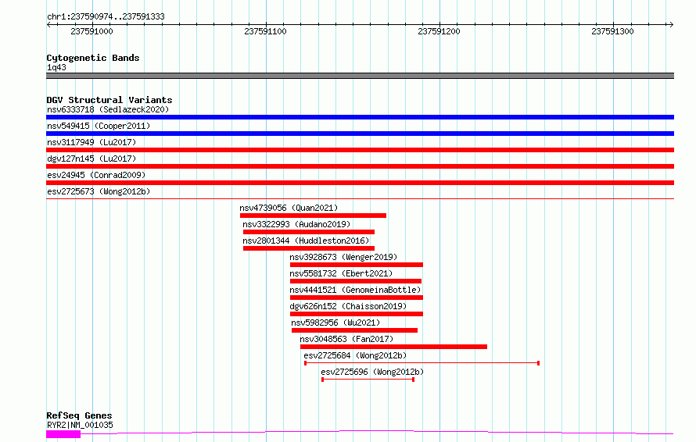Open variant nsv3048563 (Fan2017) label
Screen dimensions: 696x442
(346, 339)
